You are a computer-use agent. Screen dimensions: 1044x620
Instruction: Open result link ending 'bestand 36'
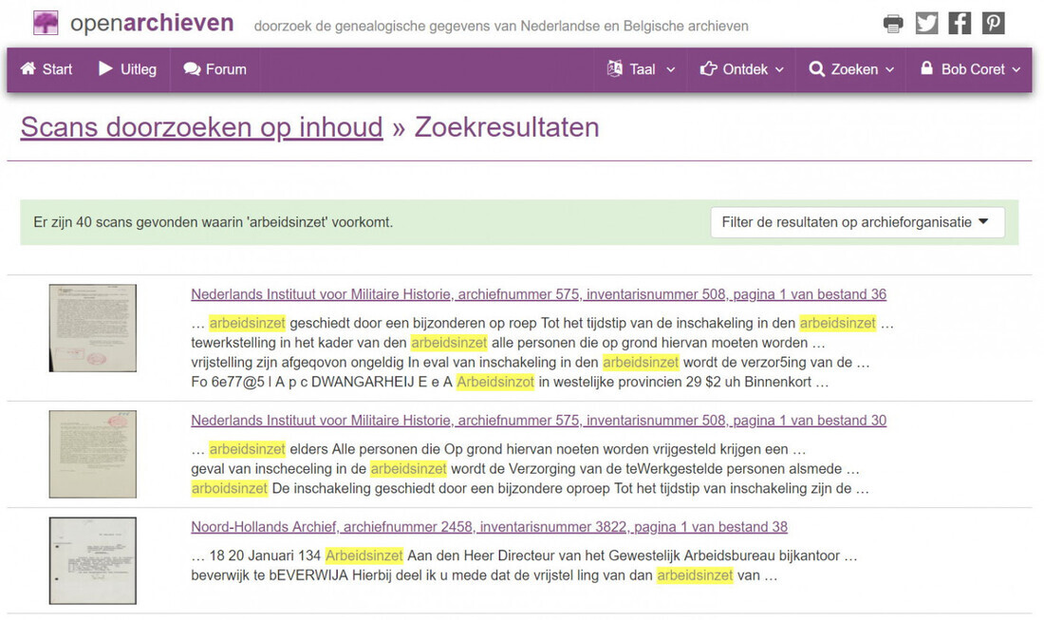539,294
